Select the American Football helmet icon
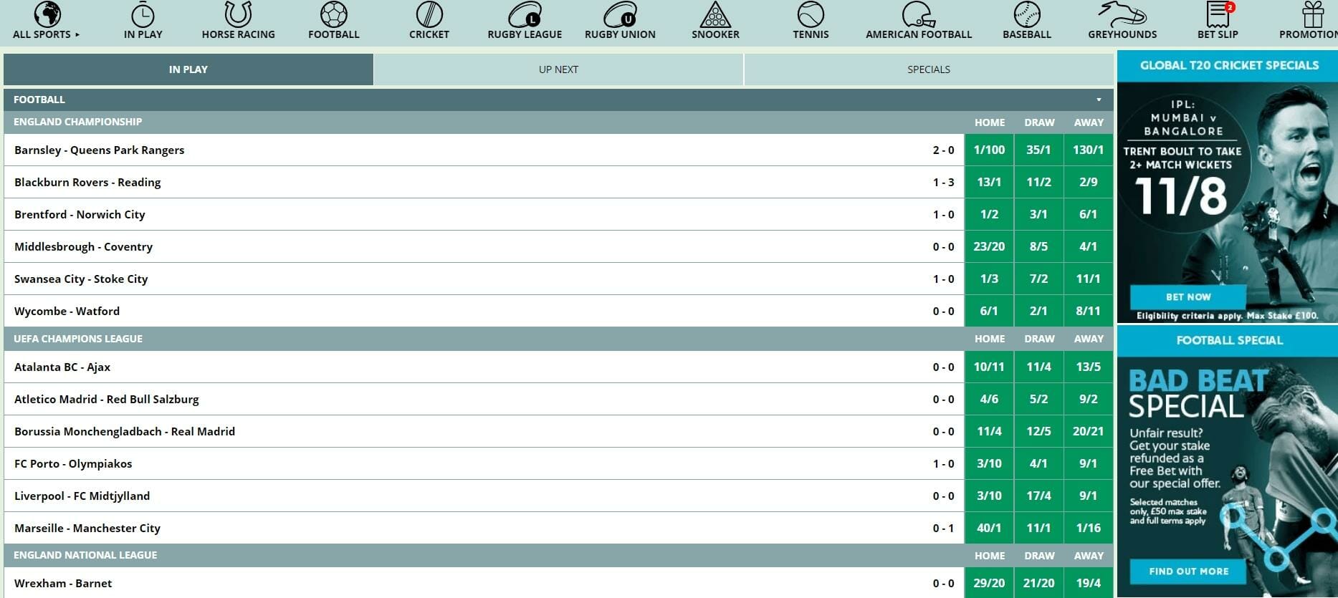The image size is (1338, 598). 919,14
